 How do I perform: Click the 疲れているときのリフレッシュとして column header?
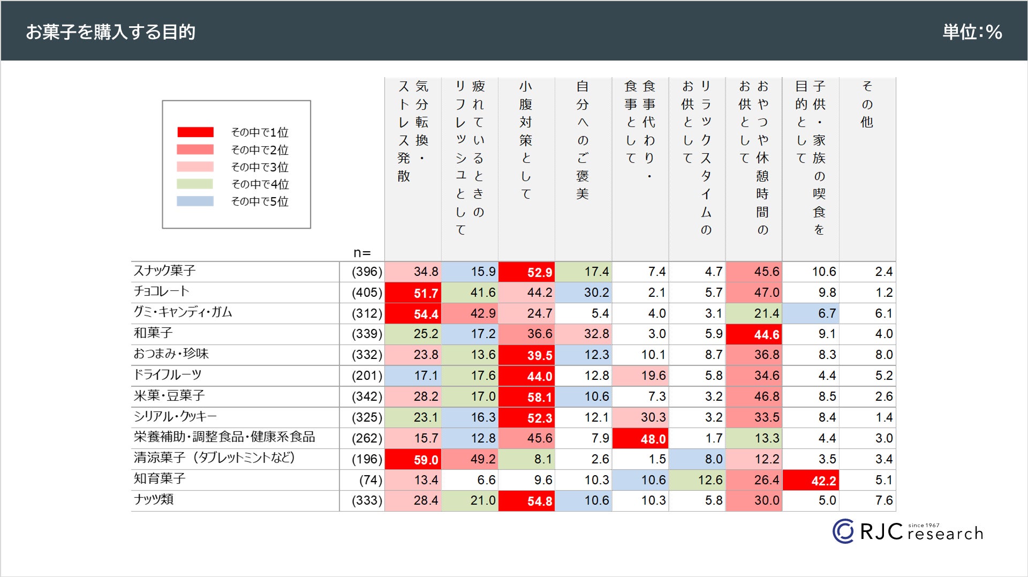(x=470, y=169)
